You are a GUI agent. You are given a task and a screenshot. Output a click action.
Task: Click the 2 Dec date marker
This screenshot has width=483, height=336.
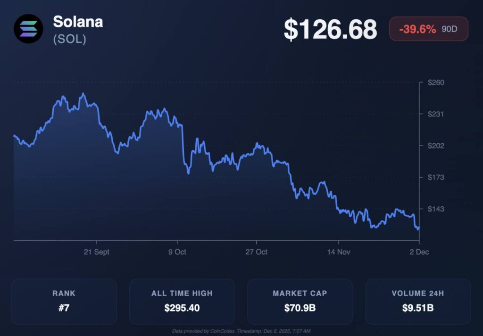[419, 252]
